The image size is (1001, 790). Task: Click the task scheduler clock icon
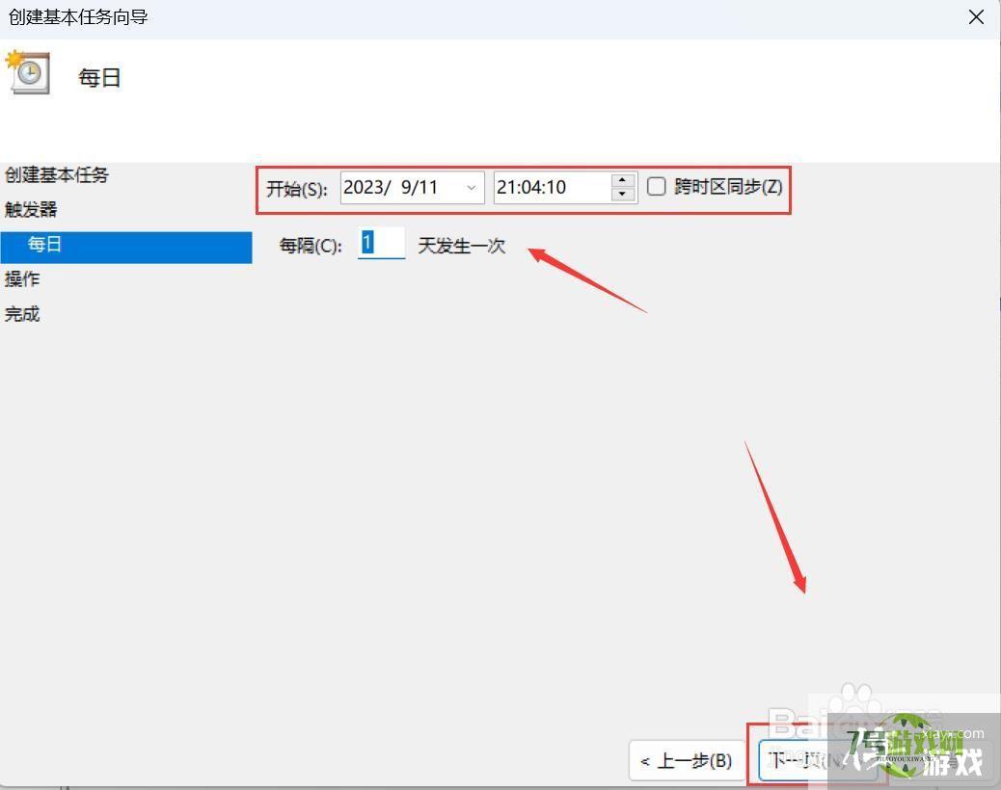pos(27,72)
